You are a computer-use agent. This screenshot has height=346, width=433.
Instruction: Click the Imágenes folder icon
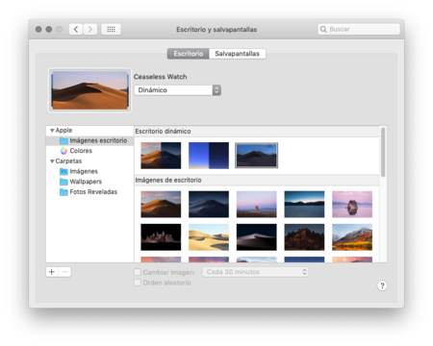64,171
